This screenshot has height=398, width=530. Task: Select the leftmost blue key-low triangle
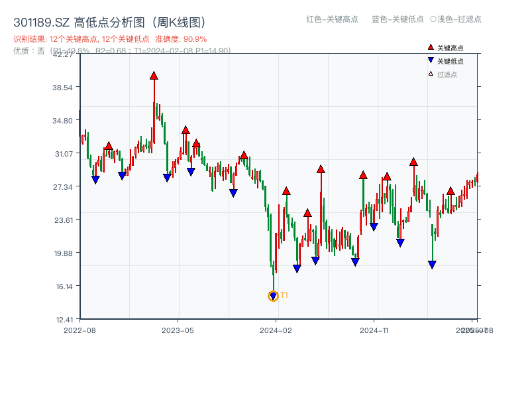pos(95,180)
